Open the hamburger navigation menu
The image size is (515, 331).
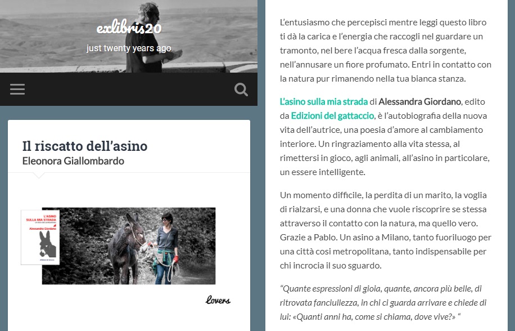(x=17, y=90)
